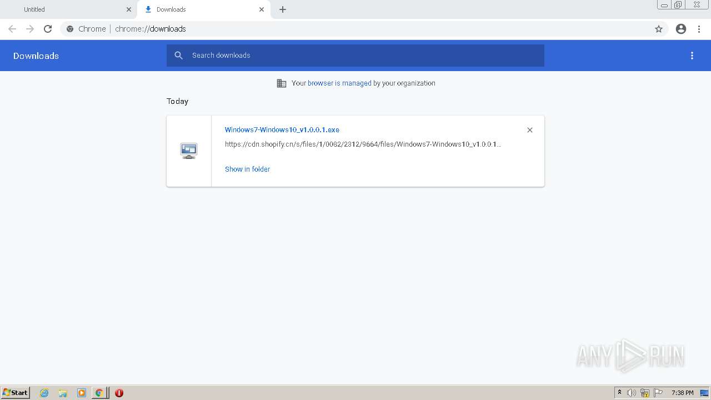Open the browser is managed link
The height and width of the screenshot is (400, 711).
(x=339, y=83)
